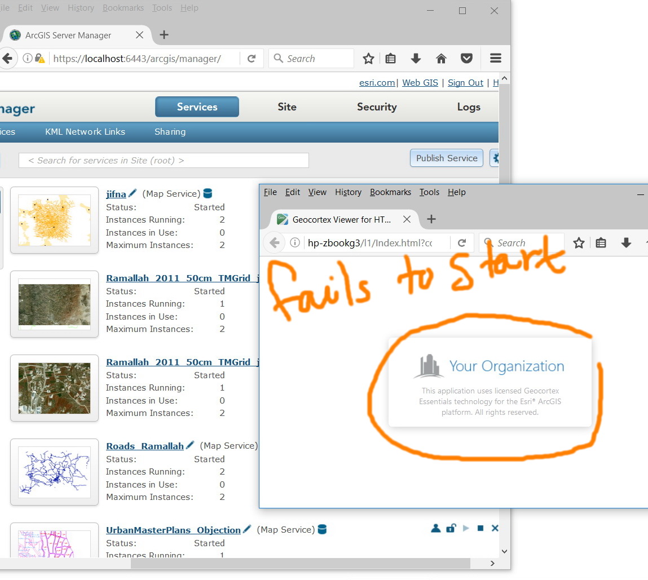The width and height of the screenshot is (648, 580).
Task: Delete UrbanMasterPlans_Objection service with X icon
Action: 495,528
